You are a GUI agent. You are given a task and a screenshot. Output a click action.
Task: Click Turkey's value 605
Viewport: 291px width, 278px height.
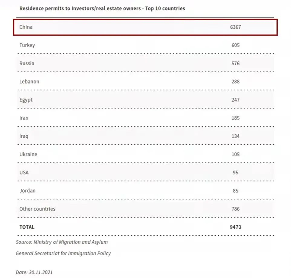click(x=235, y=45)
